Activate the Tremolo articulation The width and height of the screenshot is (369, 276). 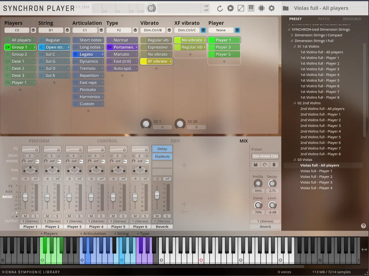coord(88,68)
